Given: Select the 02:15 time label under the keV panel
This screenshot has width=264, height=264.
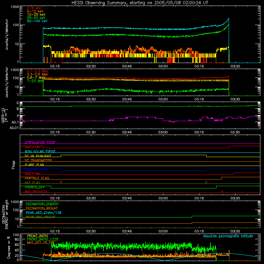Looking at the screenshot, I should pyautogui.click(x=55, y=66).
